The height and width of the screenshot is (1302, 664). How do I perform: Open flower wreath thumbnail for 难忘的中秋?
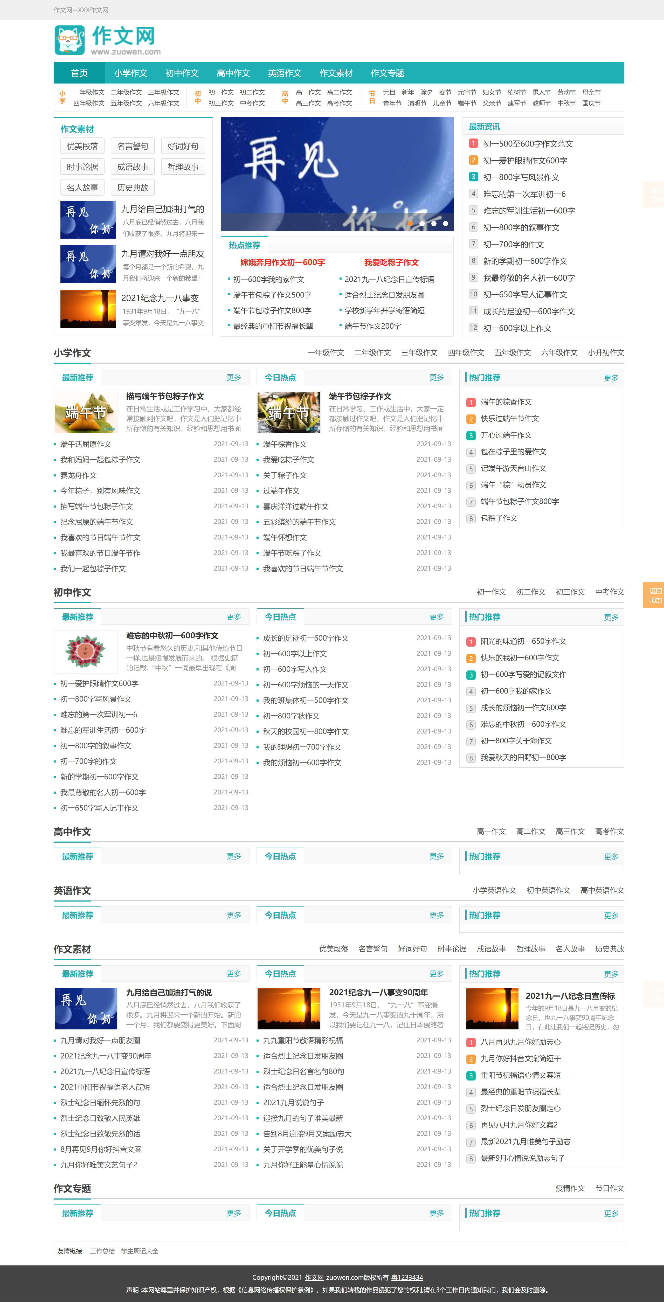[85, 652]
